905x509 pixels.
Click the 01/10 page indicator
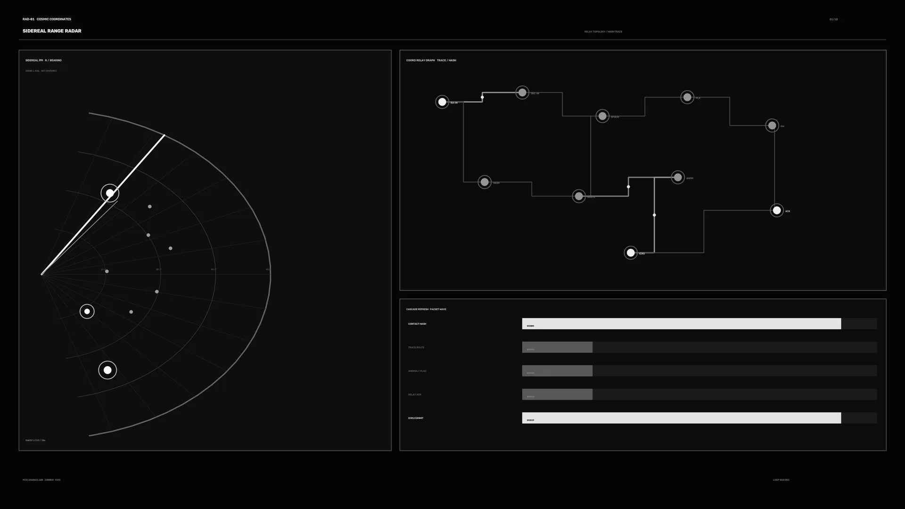click(x=833, y=19)
